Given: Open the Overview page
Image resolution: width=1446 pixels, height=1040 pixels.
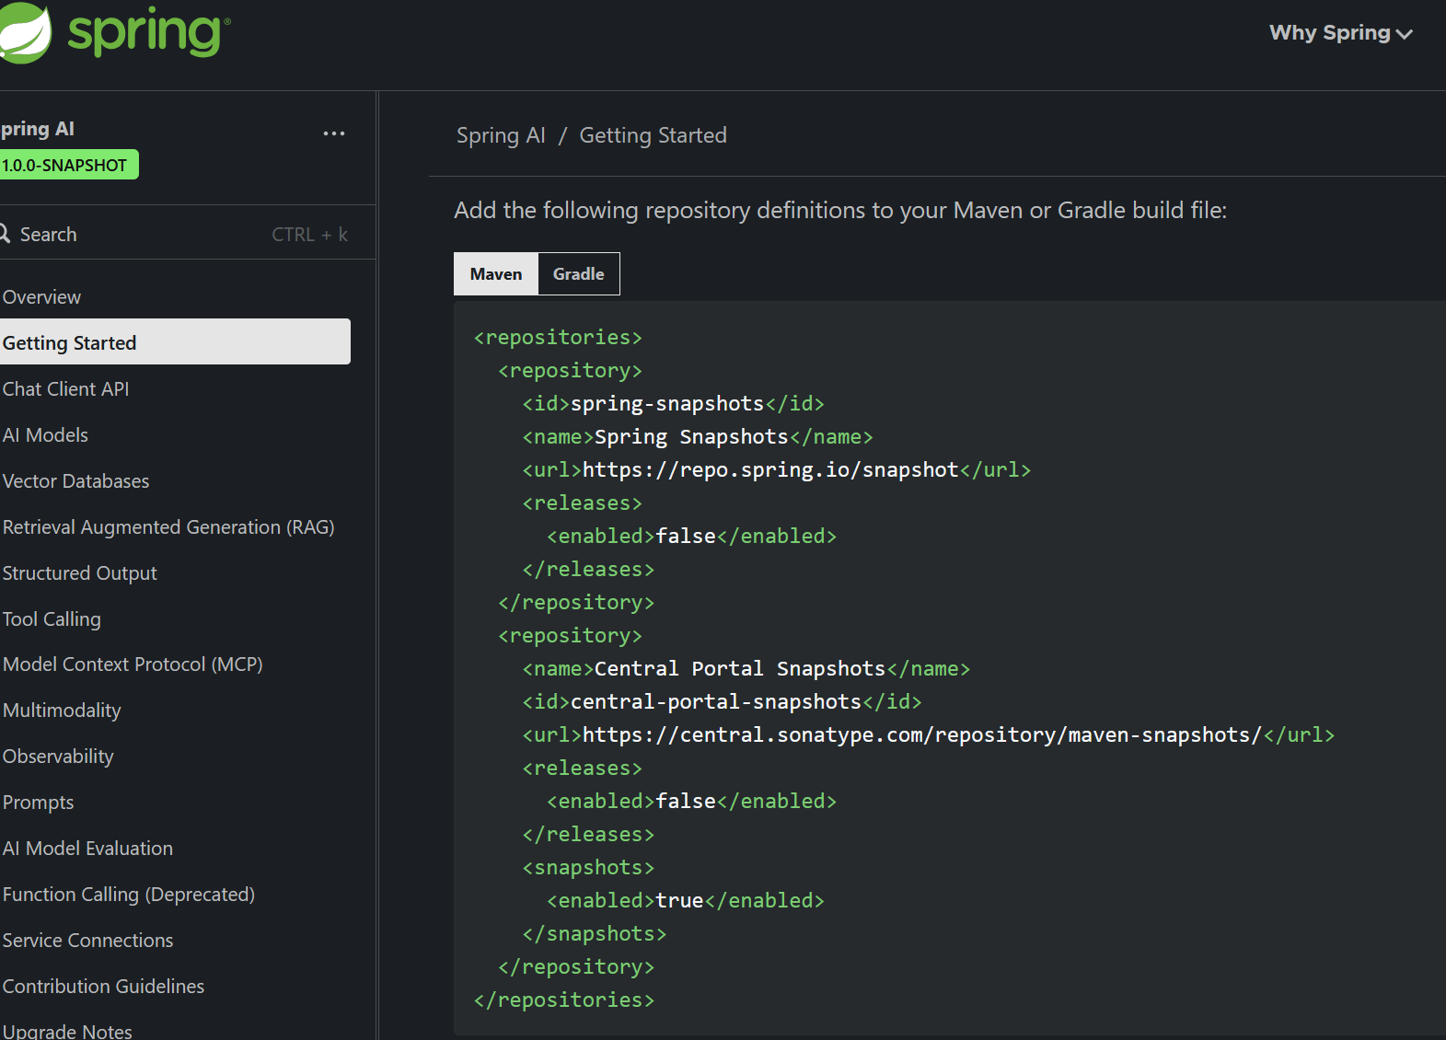Looking at the screenshot, I should [41, 296].
